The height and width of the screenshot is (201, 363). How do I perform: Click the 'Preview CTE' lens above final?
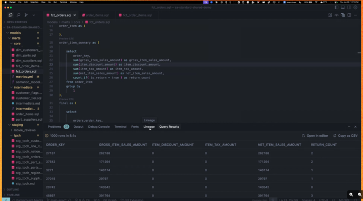[66, 99]
